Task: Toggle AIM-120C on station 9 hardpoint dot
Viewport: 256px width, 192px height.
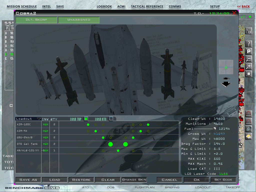Action: (x=148, y=124)
